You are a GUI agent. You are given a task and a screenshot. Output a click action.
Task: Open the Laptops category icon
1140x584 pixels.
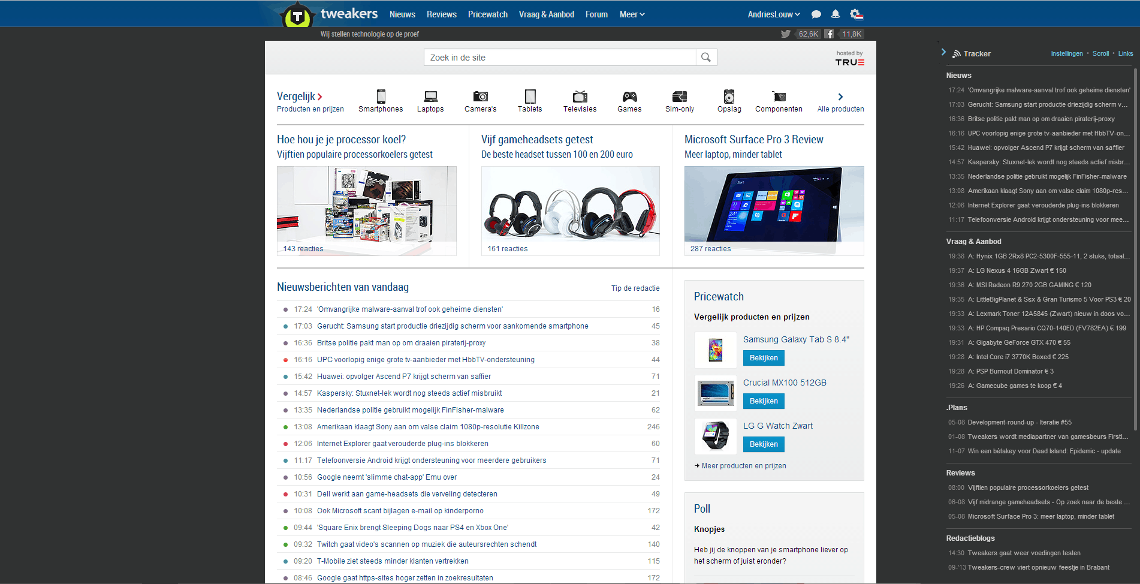430,97
